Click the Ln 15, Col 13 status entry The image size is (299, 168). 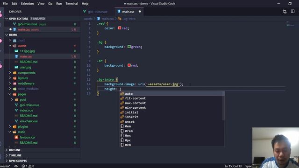(x=233, y=166)
